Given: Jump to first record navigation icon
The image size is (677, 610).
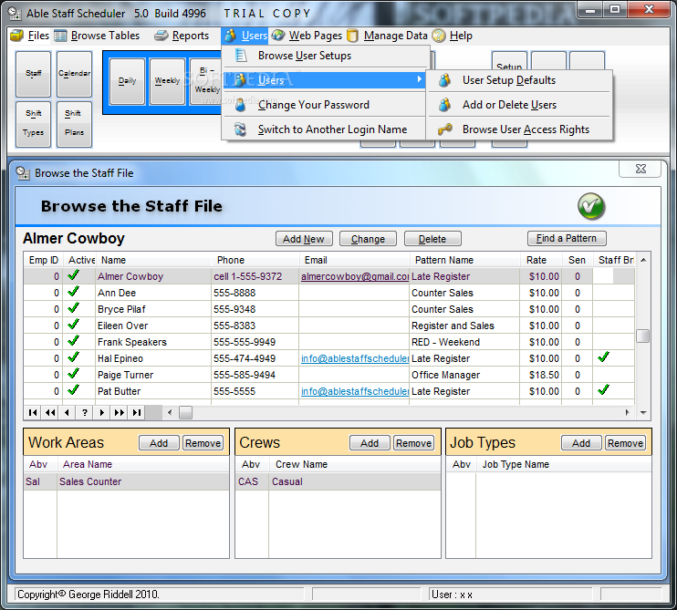Looking at the screenshot, I should [32, 413].
